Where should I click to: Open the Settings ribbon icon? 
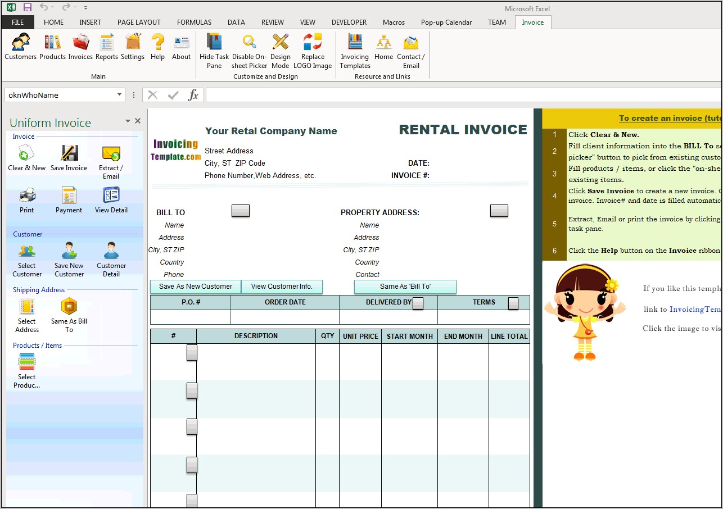133,47
